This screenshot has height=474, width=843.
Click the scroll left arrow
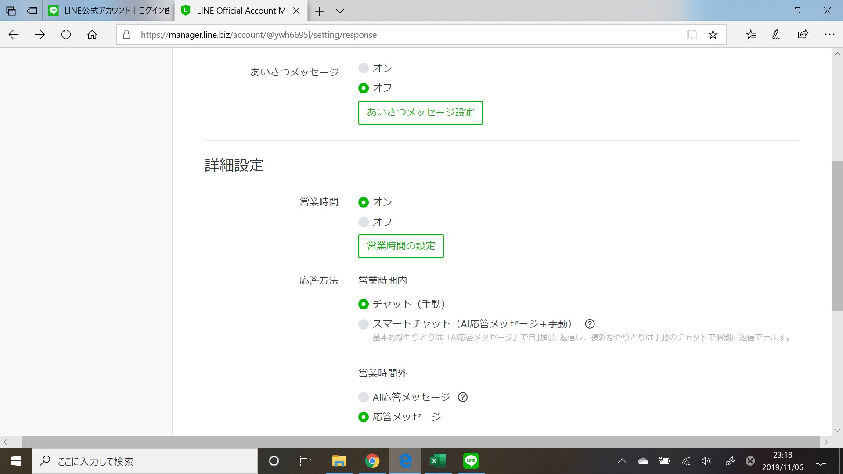(6, 442)
